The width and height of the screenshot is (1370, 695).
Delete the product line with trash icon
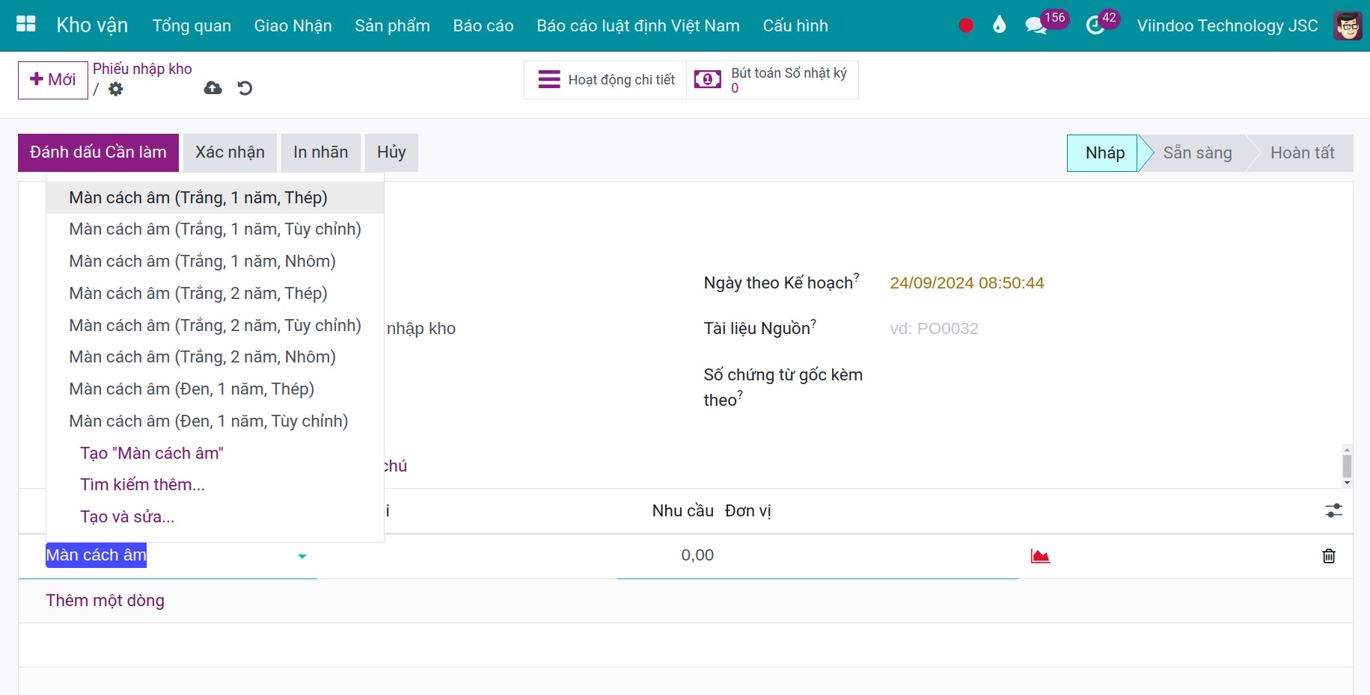[x=1329, y=555]
